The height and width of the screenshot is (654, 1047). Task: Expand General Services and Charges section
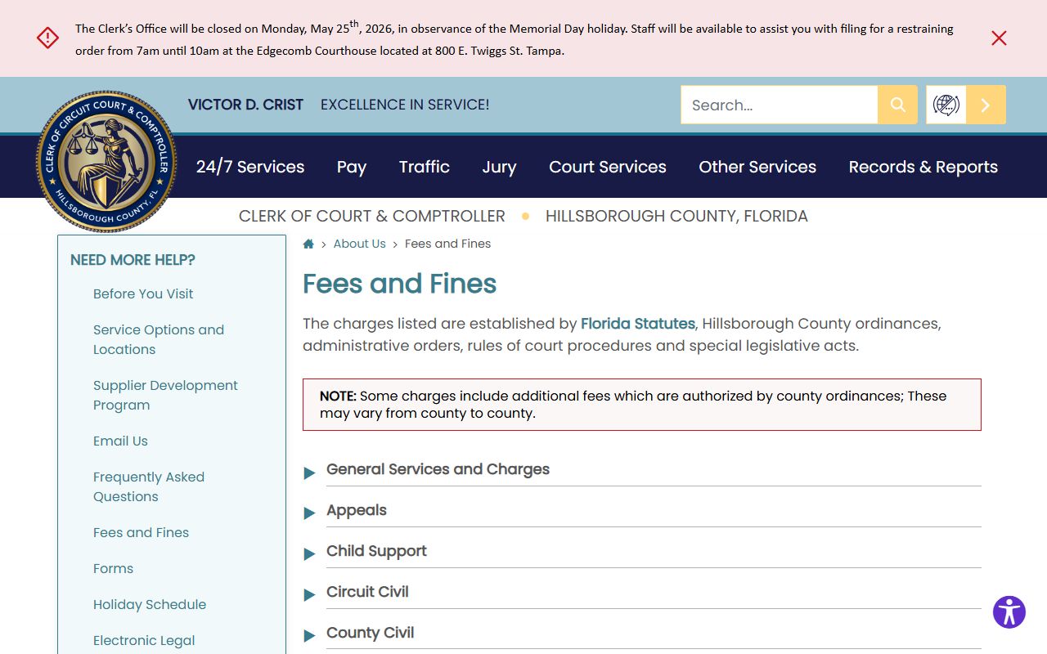pos(642,470)
